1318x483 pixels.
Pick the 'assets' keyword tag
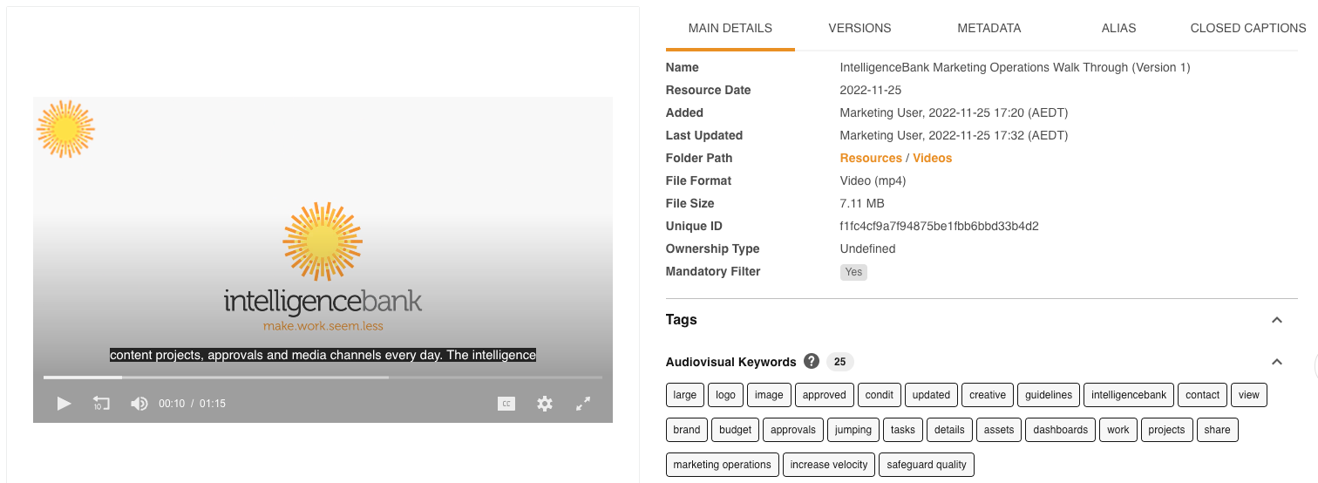coord(999,430)
